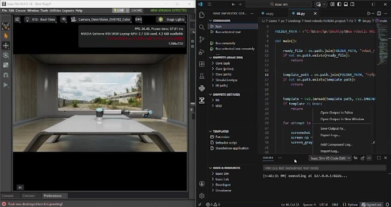Click the top tool icon in Isaac Sim toolbar
The width and height of the screenshot is (391, 207).
click(x=6, y=26)
